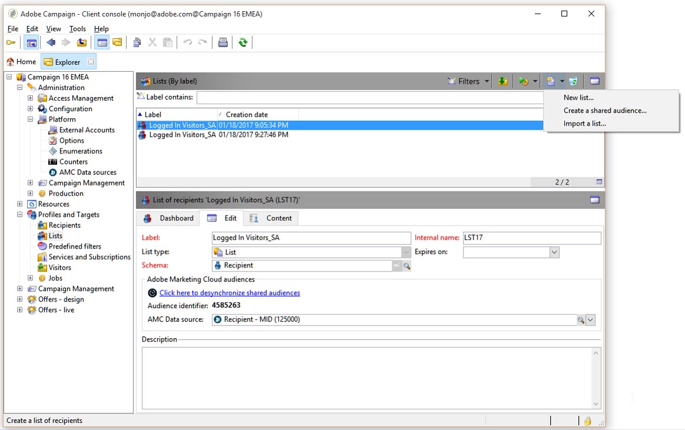Toggle the navigation tree panel toolbar icon
The image size is (685, 430).
pyautogui.click(x=31, y=42)
